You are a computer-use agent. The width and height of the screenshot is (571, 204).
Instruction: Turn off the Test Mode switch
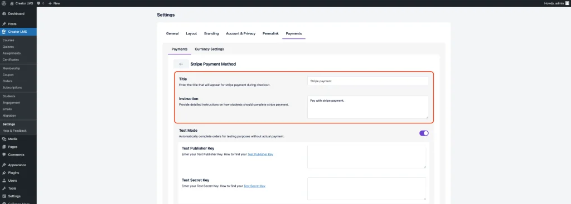point(424,133)
